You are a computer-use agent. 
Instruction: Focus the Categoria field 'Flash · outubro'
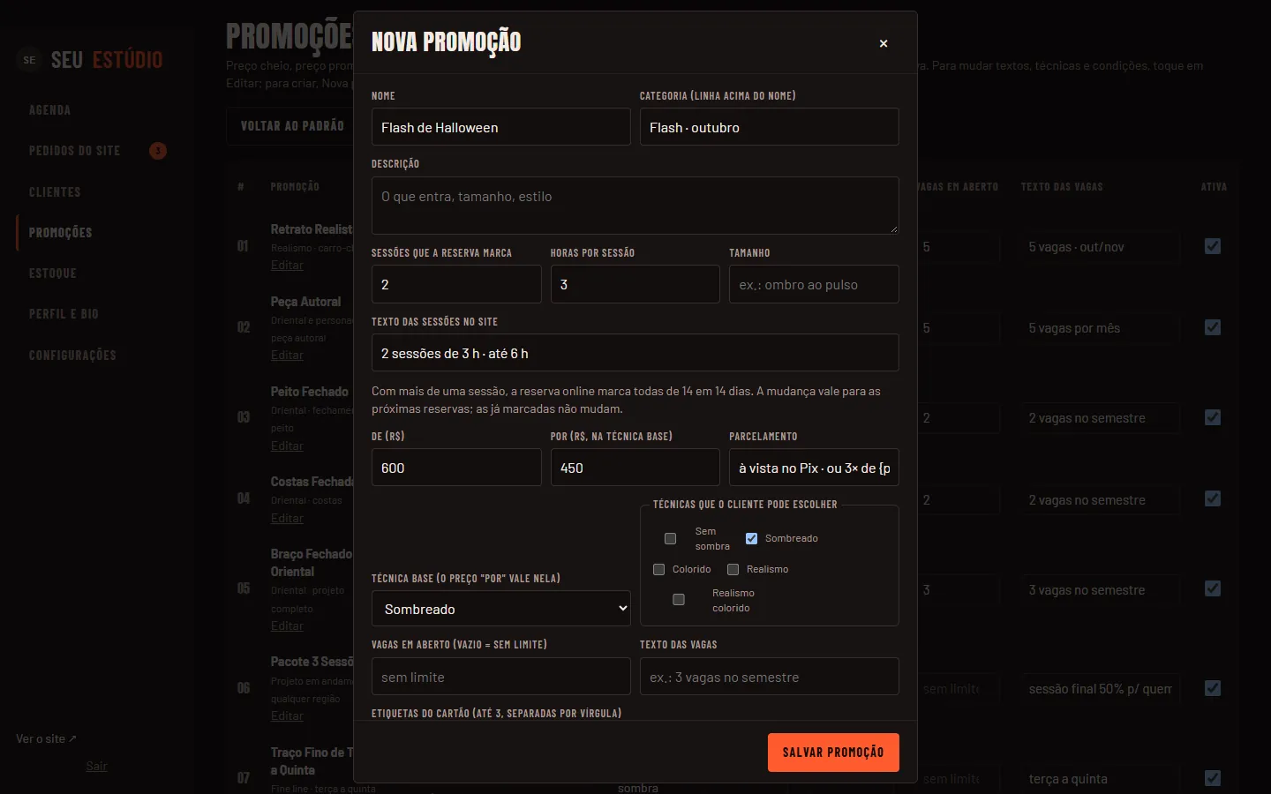click(x=770, y=127)
